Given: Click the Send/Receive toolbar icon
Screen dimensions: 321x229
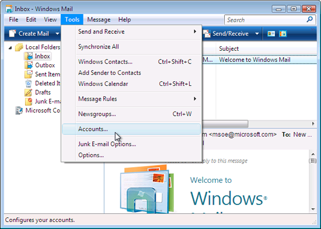Looking at the screenshot, I should click(207, 34).
